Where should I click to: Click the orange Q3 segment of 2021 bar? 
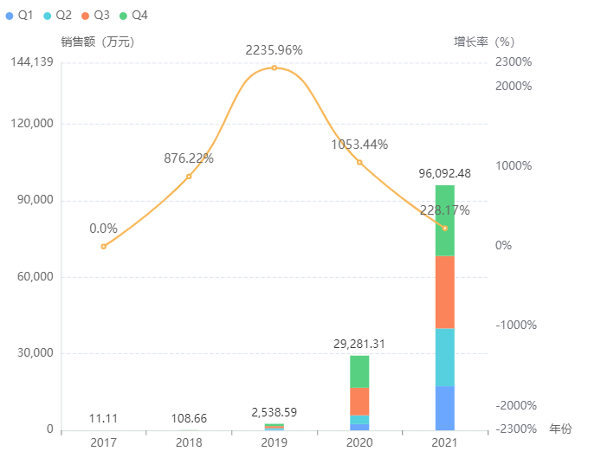tap(445, 292)
